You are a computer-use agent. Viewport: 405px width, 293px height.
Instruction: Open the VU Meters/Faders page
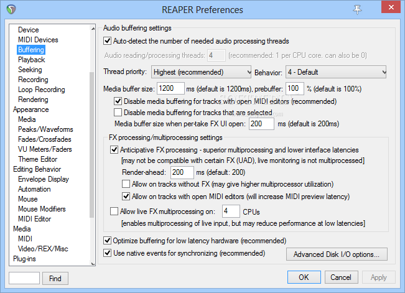[45, 149]
